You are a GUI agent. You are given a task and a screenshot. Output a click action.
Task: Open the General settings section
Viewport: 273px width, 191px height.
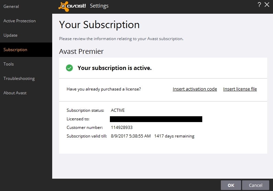pos(11,7)
